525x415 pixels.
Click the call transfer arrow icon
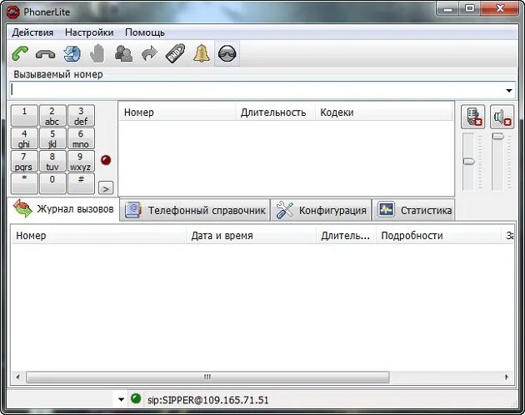coord(149,53)
